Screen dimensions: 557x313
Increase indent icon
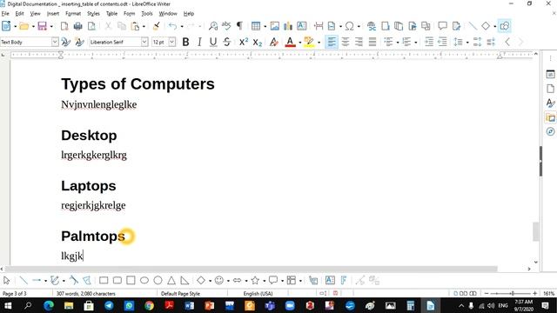click(429, 42)
